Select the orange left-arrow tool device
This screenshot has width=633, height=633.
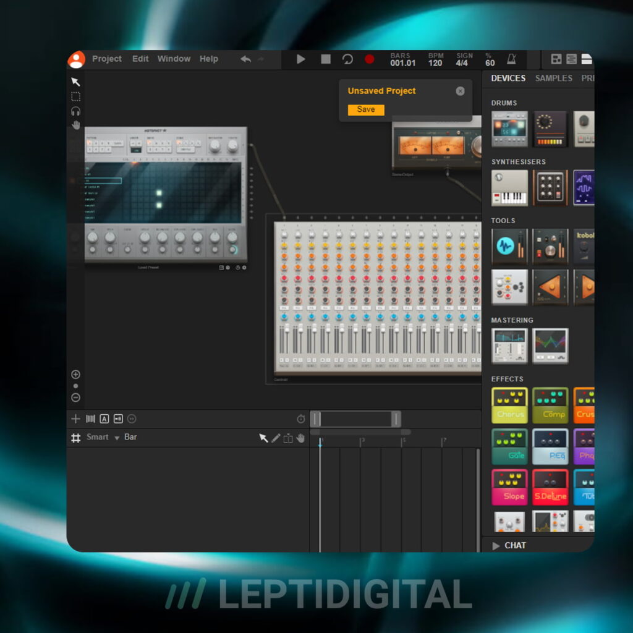550,287
